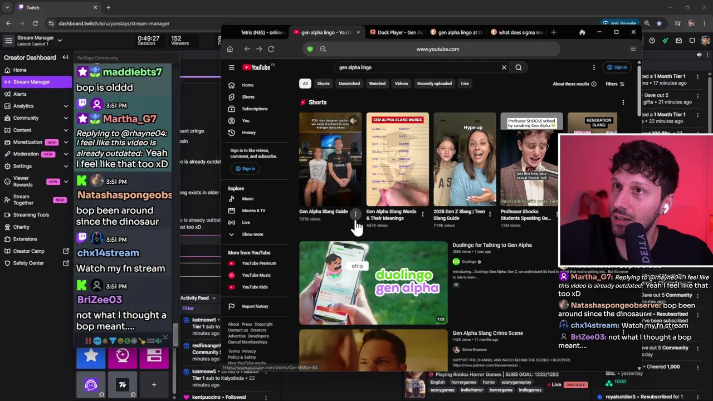Open YouTube settings three-dot menu
The width and height of the screenshot is (713, 401).
click(x=594, y=67)
